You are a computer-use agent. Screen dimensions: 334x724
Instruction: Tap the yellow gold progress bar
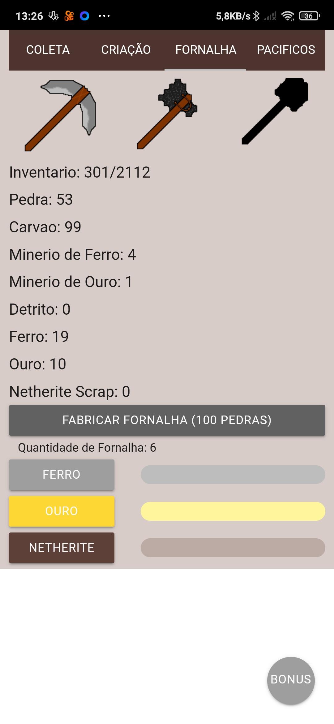point(233,511)
